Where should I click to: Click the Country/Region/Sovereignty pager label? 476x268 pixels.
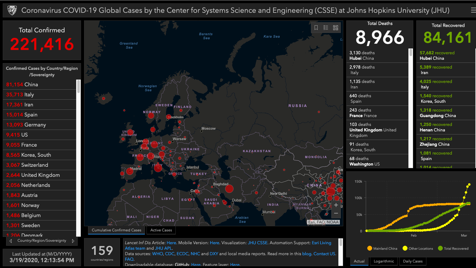[x=41, y=241]
